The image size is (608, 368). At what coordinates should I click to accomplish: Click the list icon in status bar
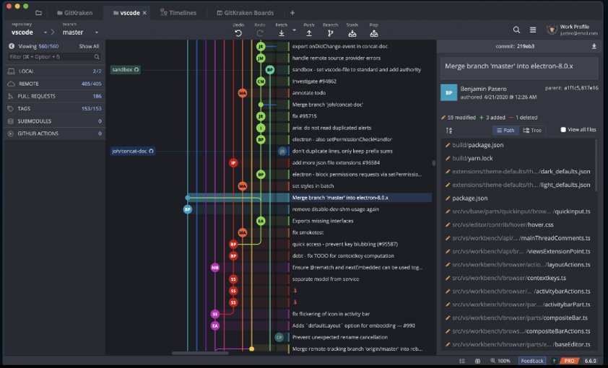coord(462,361)
